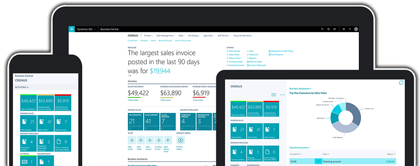420x166 pixels.
Task: Open the chat icon beside notifications bell
Action: pos(335,29)
